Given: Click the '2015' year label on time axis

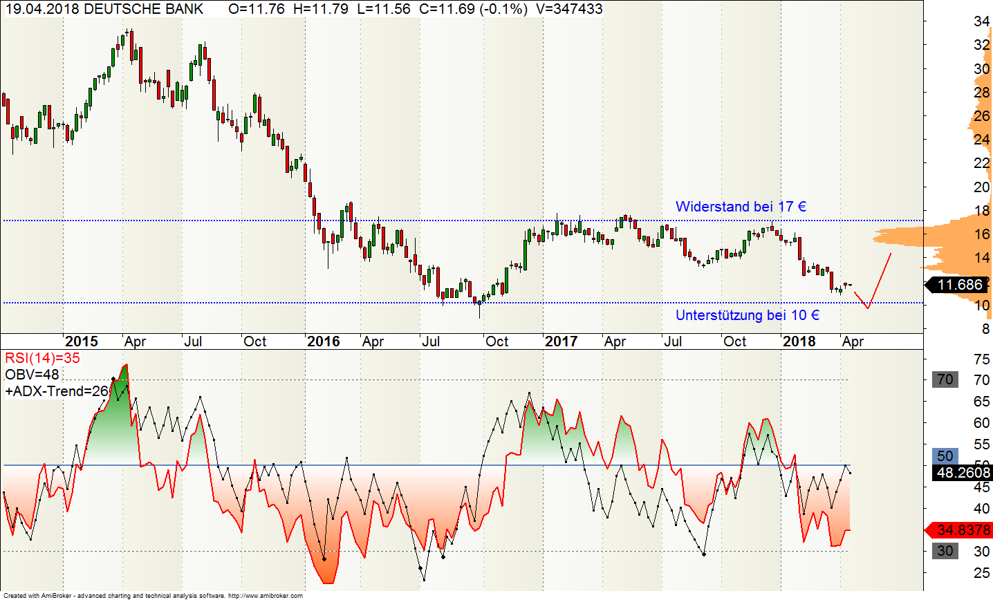Looking at the screenshot, I should [81, 341].
